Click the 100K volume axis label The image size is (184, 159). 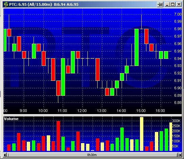coord(176,141)
